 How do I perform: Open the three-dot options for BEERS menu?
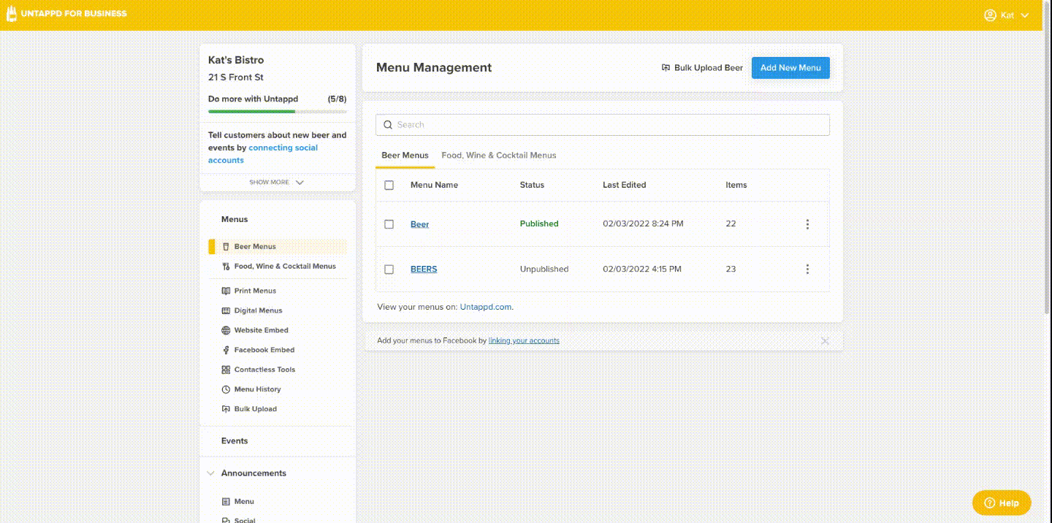point(807,270)
